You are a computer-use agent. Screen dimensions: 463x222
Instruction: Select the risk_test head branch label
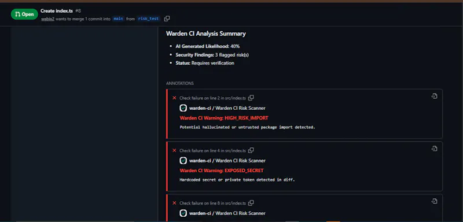[x=149, y=19]
